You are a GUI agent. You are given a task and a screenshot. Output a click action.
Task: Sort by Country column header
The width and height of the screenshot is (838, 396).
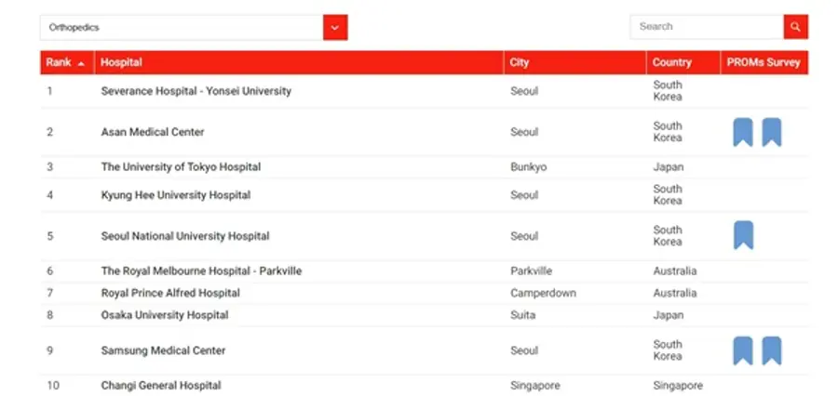click(671, 62)
